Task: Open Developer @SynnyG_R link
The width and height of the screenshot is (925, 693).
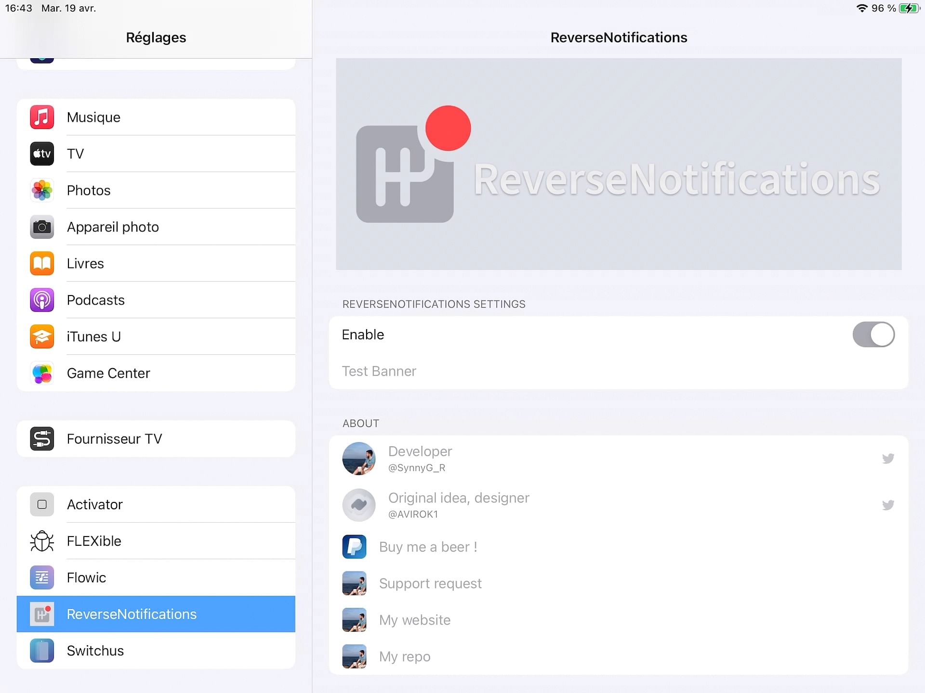Action: [x=619, y=458]
